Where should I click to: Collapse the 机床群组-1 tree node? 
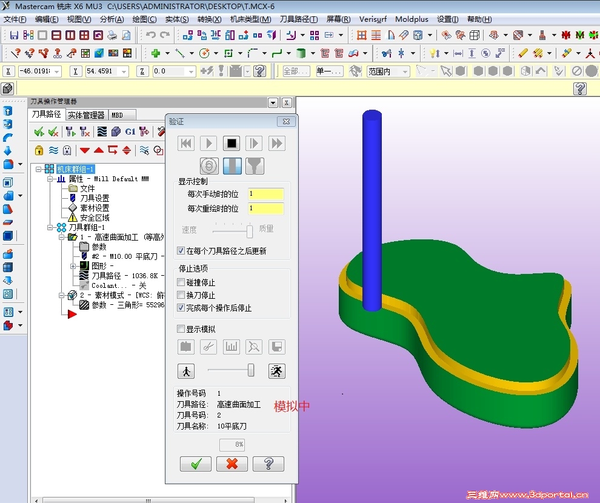coord(38,168)
